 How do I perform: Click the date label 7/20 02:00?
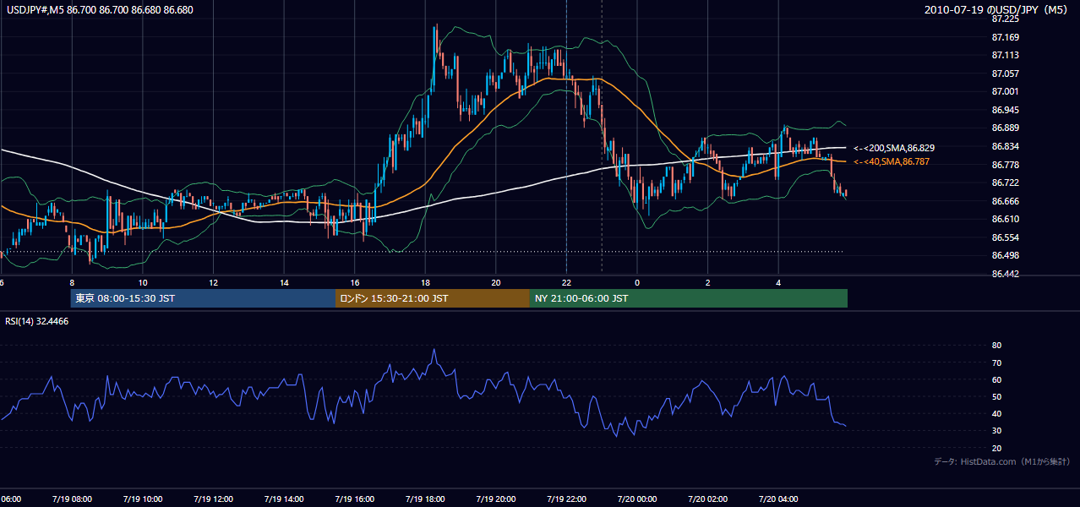tap(707, 499)
